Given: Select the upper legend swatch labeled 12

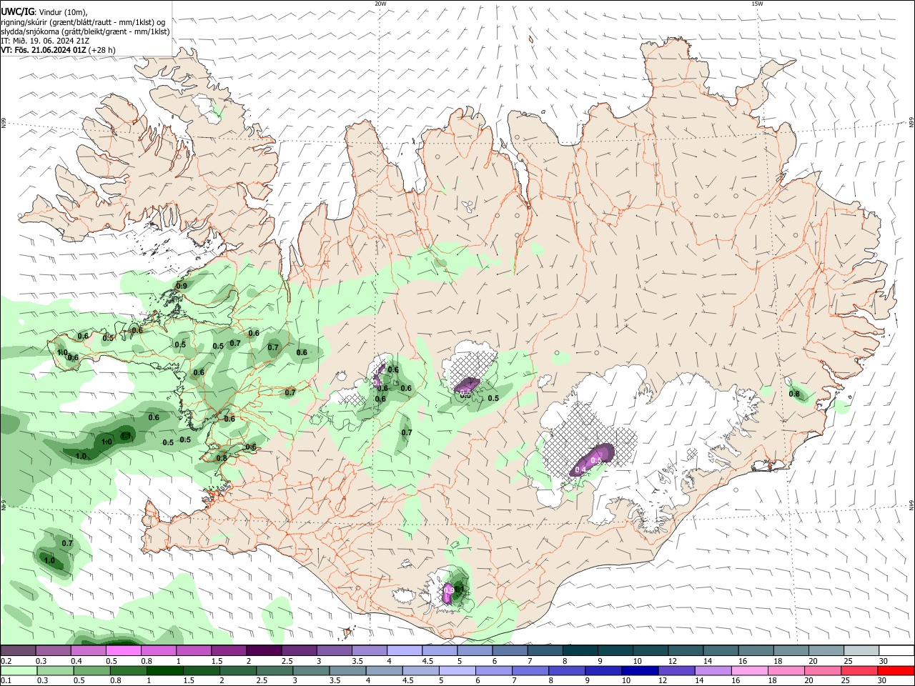Looking at the screenshot, I should [685, 651].
